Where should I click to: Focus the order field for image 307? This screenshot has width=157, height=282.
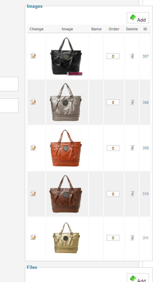(113, 56)
